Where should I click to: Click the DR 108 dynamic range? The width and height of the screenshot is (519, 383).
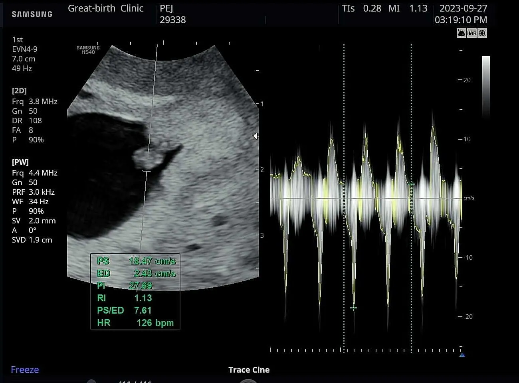(x=27, y=120)
